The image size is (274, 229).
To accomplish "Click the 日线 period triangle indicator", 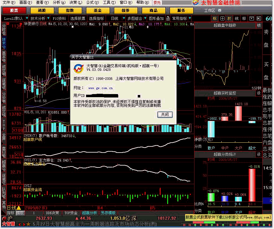I will pyautogui.click(x=19, y=208).
